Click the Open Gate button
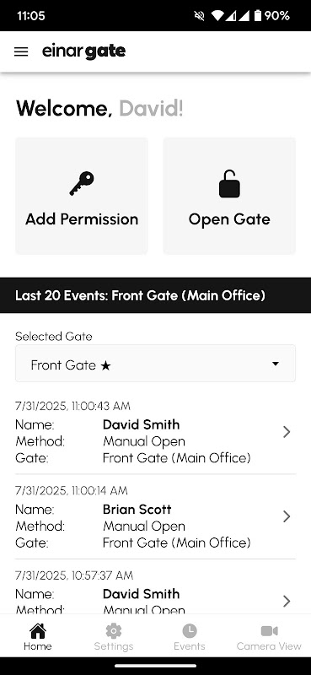The image size is (311, 675). pyautogui.click(x=229, y=196)
